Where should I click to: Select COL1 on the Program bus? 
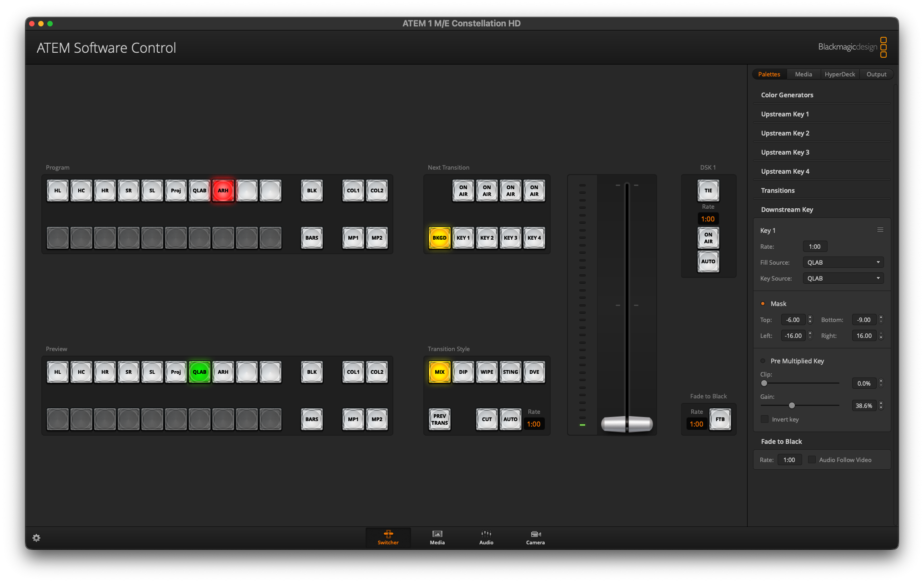pos(353,191)
